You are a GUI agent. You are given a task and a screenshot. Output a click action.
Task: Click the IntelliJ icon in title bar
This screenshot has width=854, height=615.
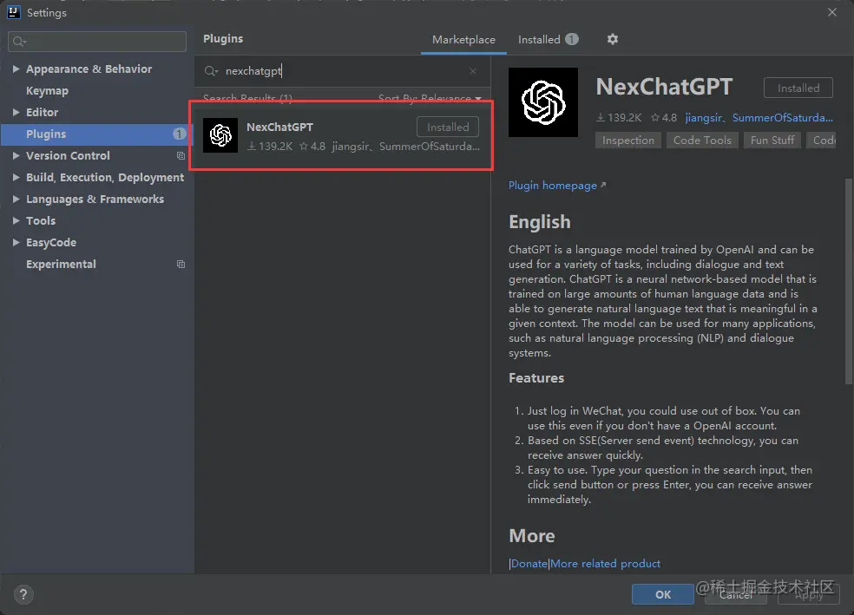coord(14,12)
